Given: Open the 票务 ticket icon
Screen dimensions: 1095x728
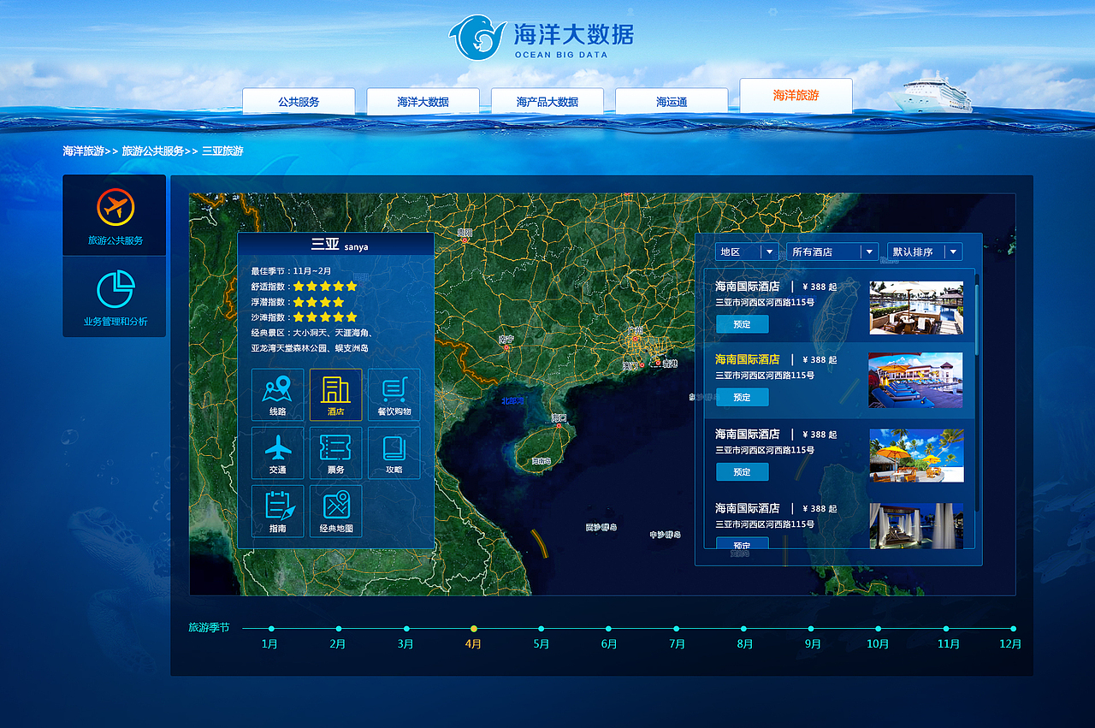Looking at the screenshot, I should (335, 453).
